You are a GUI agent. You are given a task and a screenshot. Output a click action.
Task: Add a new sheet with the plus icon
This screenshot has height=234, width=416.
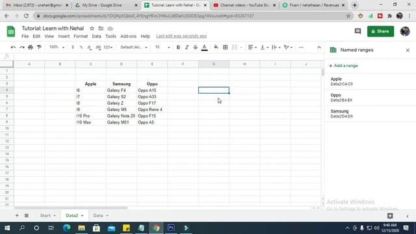tap(17, 215)
